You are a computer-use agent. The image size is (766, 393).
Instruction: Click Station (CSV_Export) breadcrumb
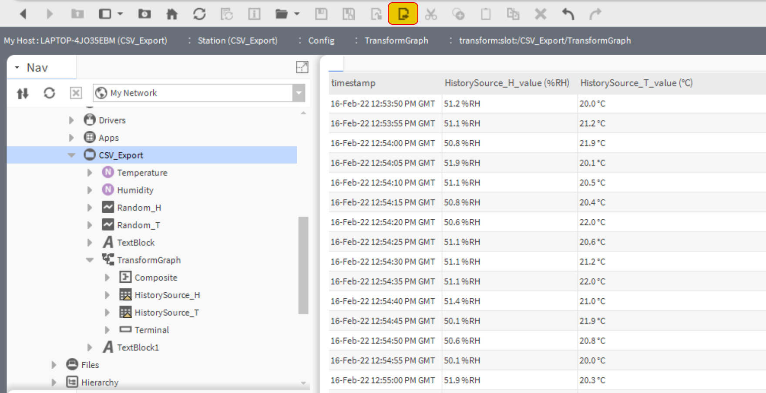[237, 40]
